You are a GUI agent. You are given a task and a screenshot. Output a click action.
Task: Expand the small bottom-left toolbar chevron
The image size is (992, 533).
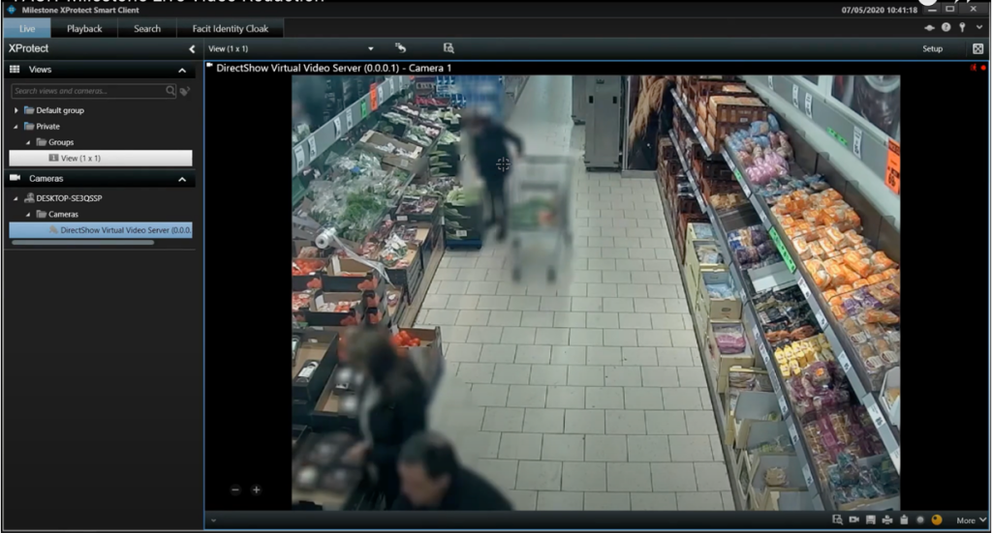pyautogui.click(x=213, y=520)
